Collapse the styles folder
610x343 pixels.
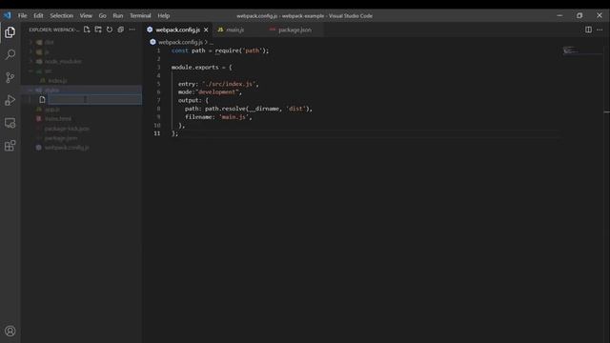coord(82,90)
